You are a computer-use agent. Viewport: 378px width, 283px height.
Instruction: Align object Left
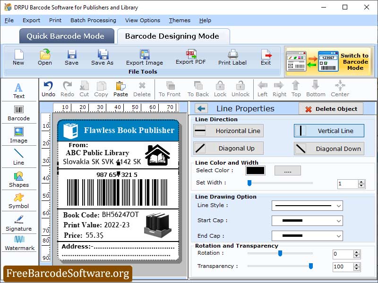262,89
